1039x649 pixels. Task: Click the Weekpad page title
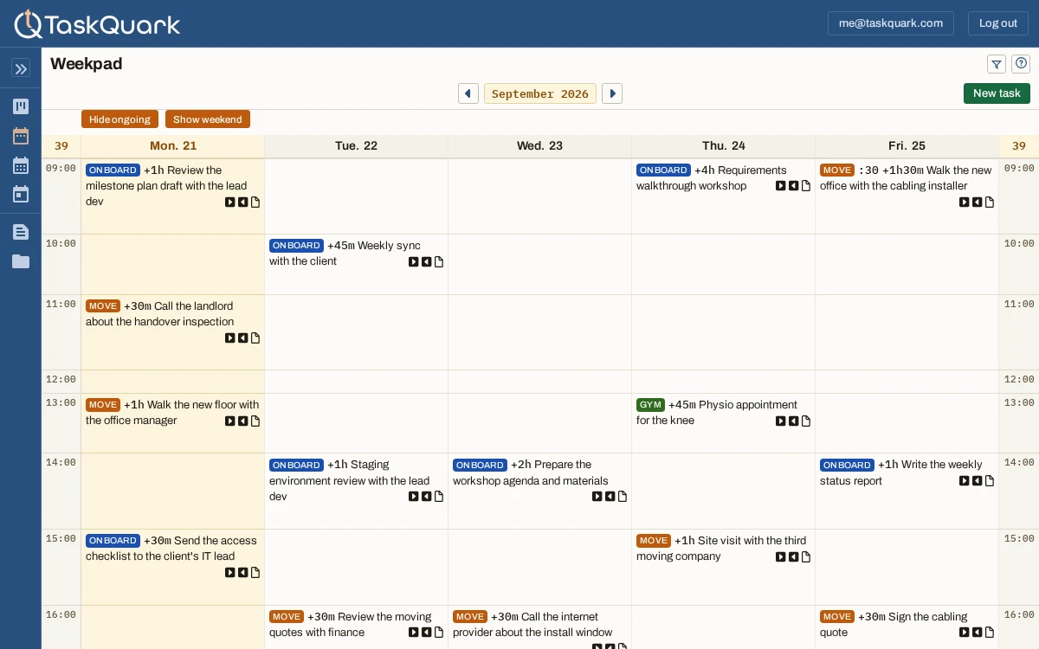click(x=86, y=64)
